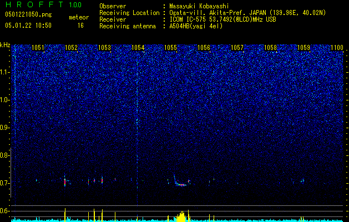
Task: Click the Receiving Location label
Action: [129, 13]
